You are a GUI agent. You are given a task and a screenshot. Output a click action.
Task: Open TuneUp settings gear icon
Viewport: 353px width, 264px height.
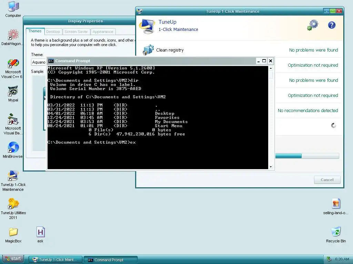(313, 25)
